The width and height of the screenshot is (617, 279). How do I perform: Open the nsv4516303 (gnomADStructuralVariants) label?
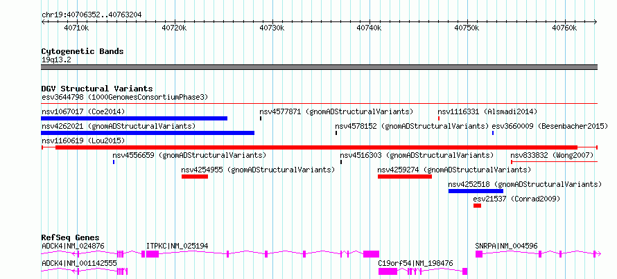[x=417, y=155]
